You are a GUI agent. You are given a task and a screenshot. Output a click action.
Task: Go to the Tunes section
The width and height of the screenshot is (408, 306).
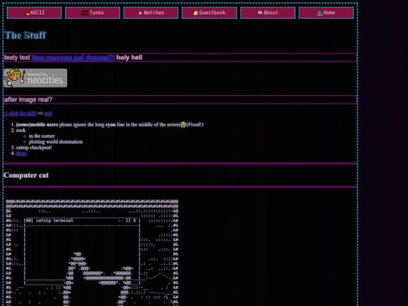(x=92, y=13)
